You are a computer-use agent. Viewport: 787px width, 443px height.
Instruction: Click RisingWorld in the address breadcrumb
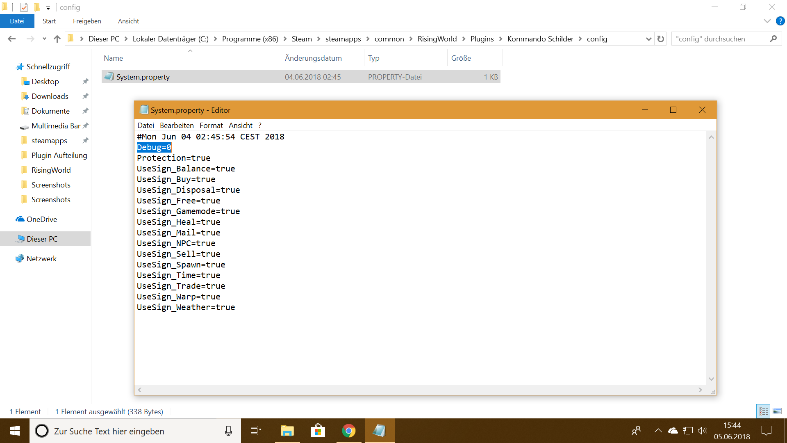437,39
